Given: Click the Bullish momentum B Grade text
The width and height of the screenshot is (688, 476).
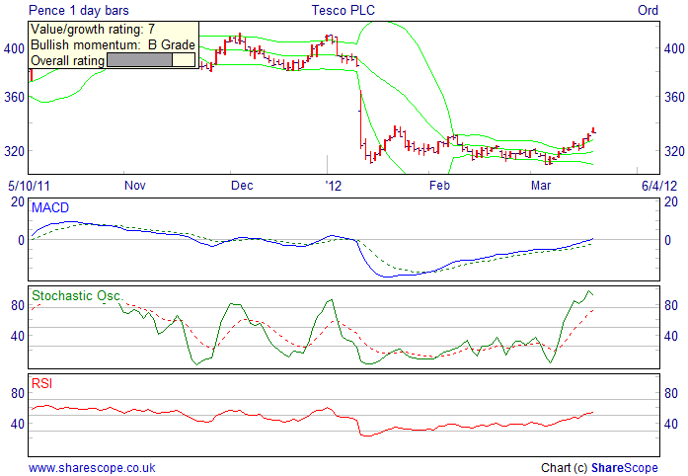Looking at the screenshot, I should point(113,44).
